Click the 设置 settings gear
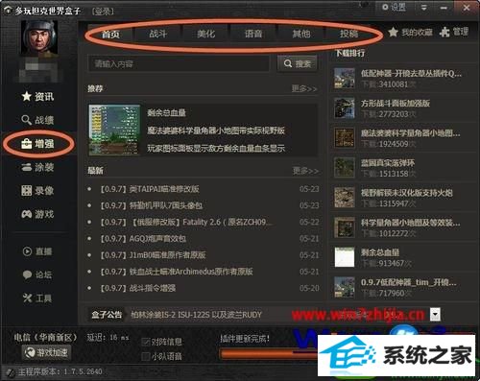The image size is (480, 381). tap(394, 7)
